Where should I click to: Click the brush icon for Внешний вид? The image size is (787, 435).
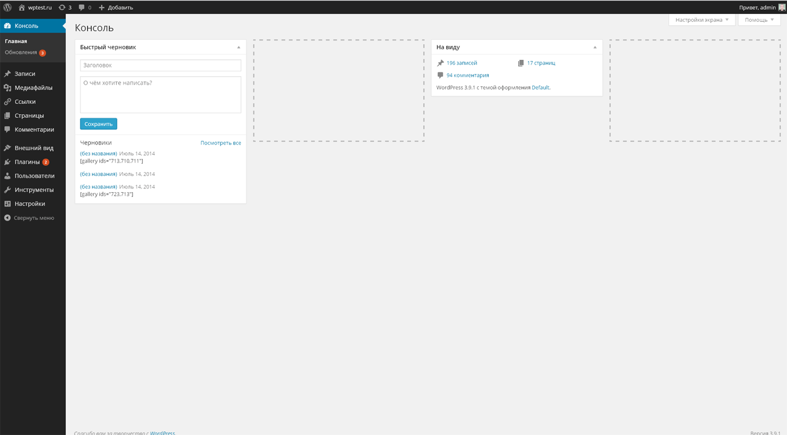click(7, 148)
